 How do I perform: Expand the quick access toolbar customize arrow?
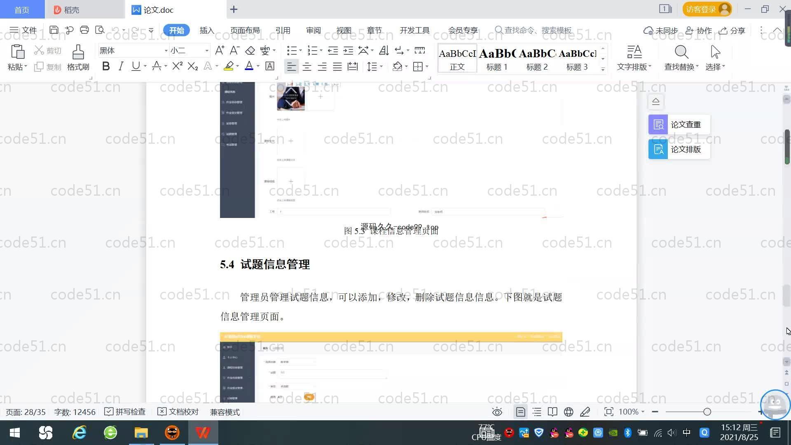click(151, 30)
